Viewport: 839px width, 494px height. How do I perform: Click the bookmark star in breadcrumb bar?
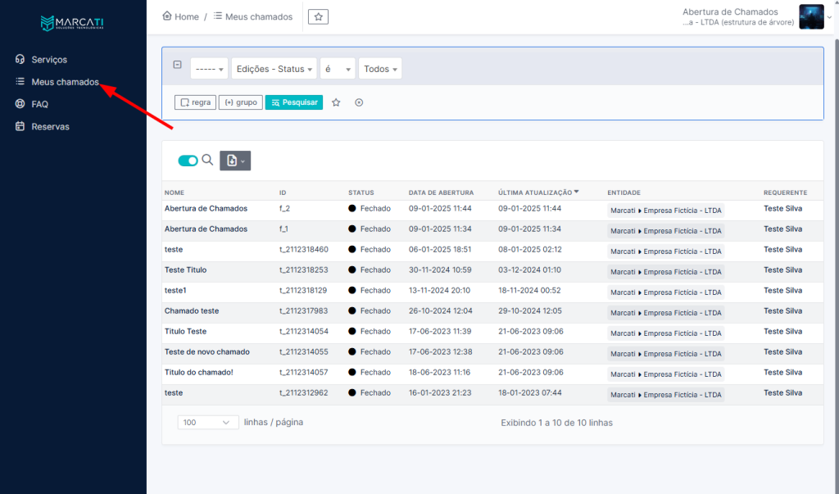coord(319,16)
